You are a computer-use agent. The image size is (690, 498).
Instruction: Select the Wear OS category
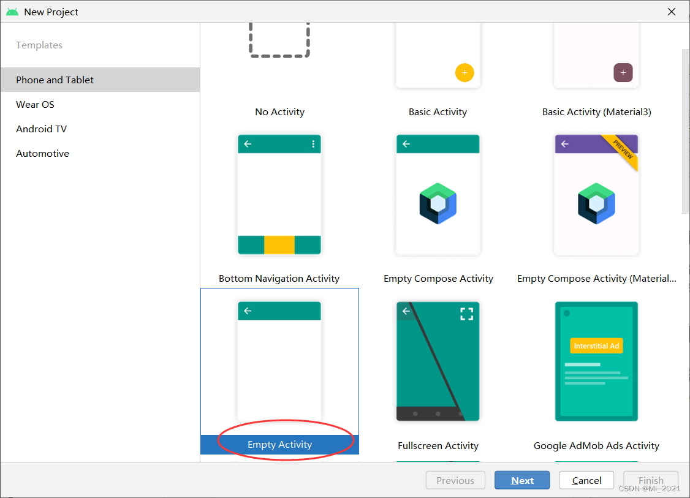point(100,104)
